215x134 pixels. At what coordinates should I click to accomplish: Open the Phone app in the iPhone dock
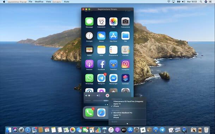[x=89, y=113]
